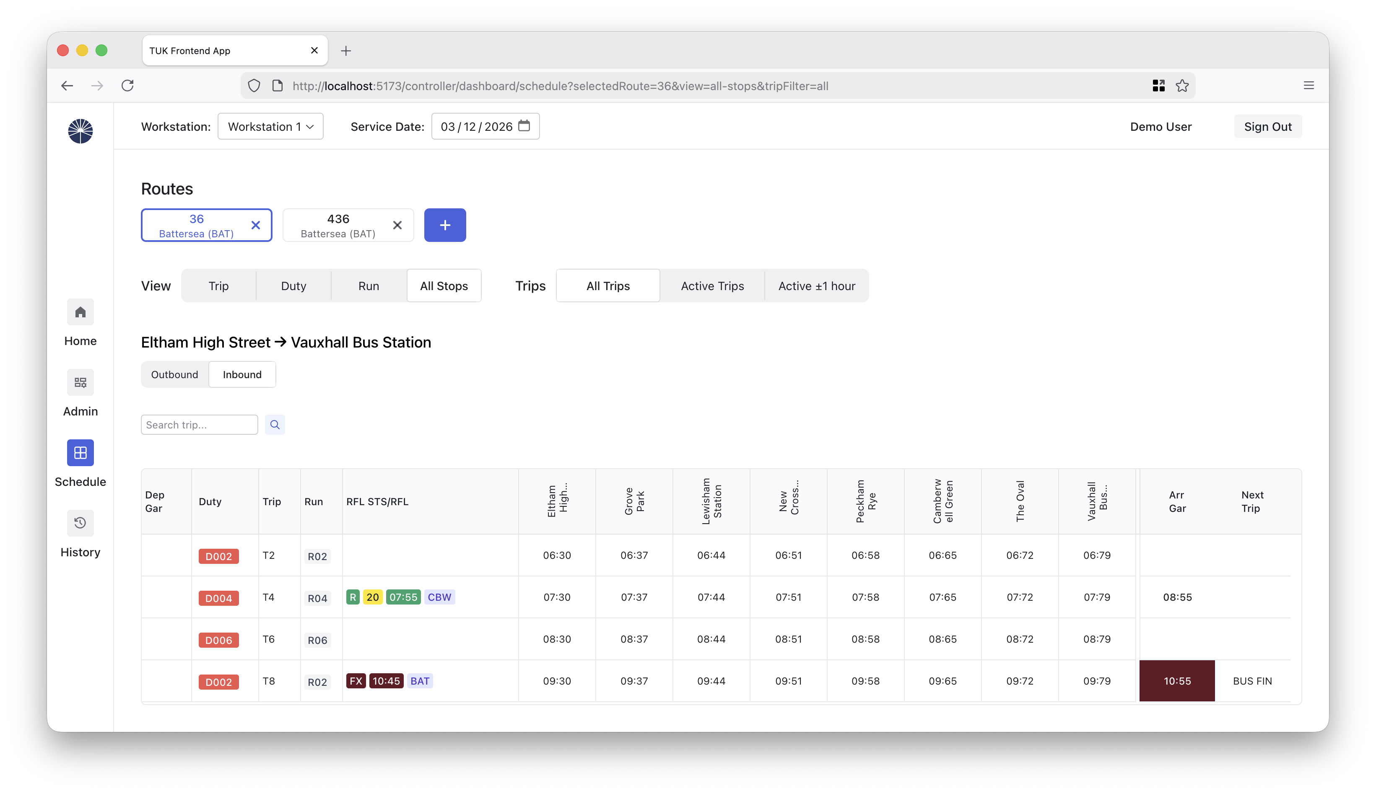This screenshot has height=794, width=1376.
Task: Click the Sign Out button
Action: click(x=1267, y=127)
